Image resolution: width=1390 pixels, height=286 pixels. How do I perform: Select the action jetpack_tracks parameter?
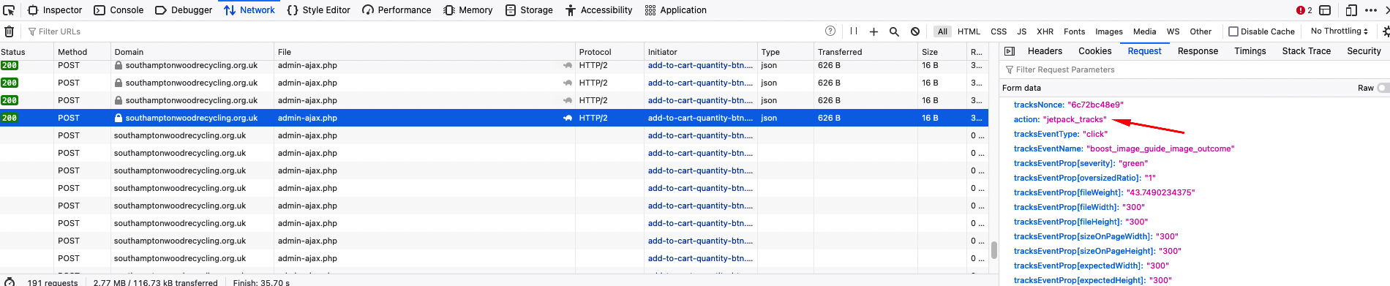point(1060,119)
